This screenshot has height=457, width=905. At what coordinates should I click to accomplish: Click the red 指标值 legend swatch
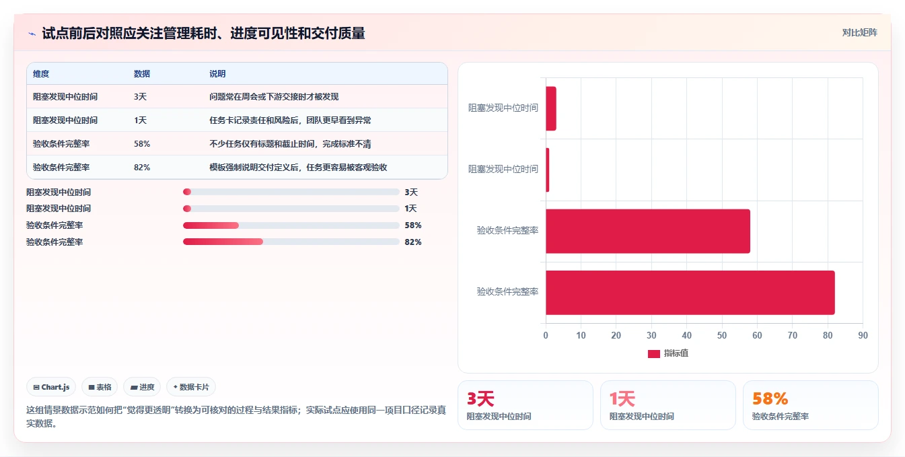[x=654, y=354]
